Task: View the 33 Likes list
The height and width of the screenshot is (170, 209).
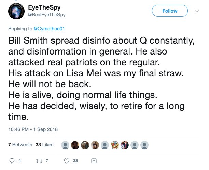Action: pyautogui.click(x=44, y=145)
